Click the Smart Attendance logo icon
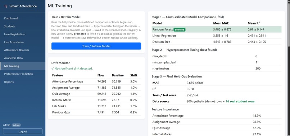The image size is (290, 136). point(6,6)
